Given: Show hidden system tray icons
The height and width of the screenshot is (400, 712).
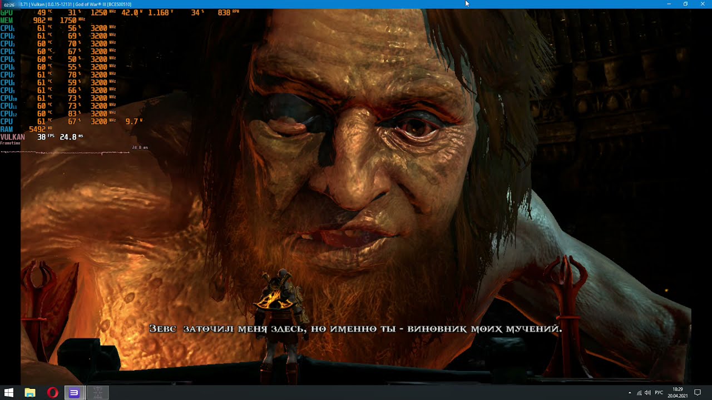Looking at the screenshot, I should pyautogui.click(x=630, y=393).
